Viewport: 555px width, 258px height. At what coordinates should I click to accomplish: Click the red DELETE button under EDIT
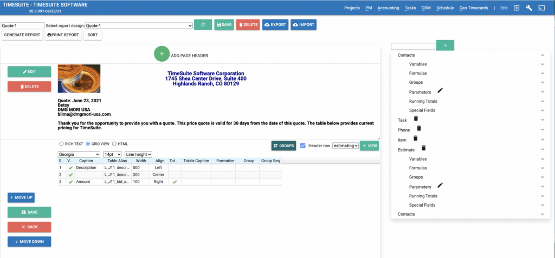coord(29,86)
